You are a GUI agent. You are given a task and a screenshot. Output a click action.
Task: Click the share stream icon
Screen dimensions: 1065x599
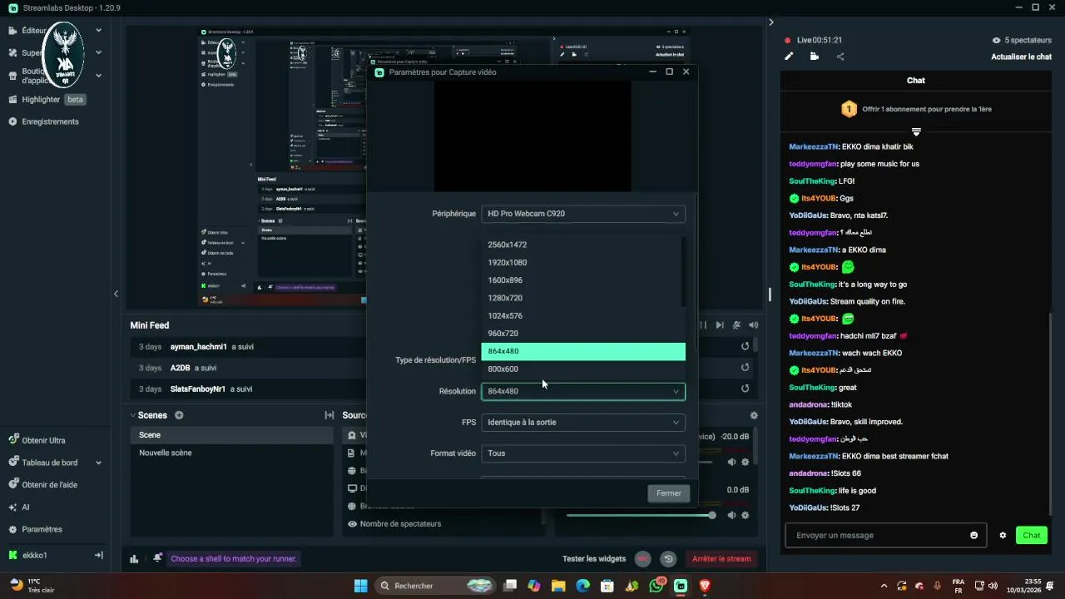(840, 57)
